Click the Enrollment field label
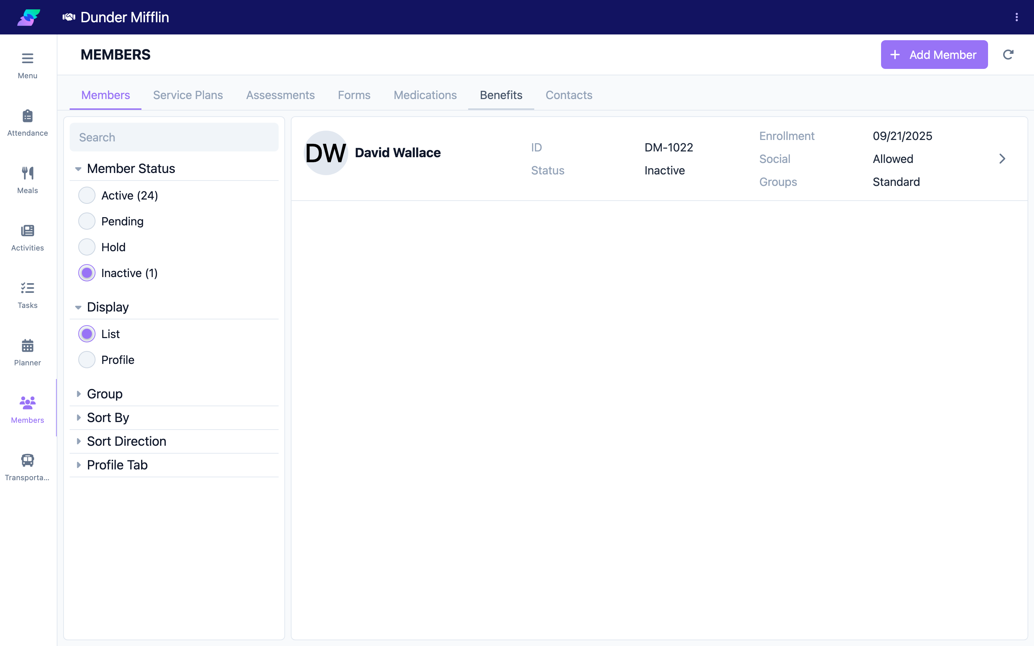The width and height of the screenshot is (1034, 646). pyautogui.click(x=787, y=136)
